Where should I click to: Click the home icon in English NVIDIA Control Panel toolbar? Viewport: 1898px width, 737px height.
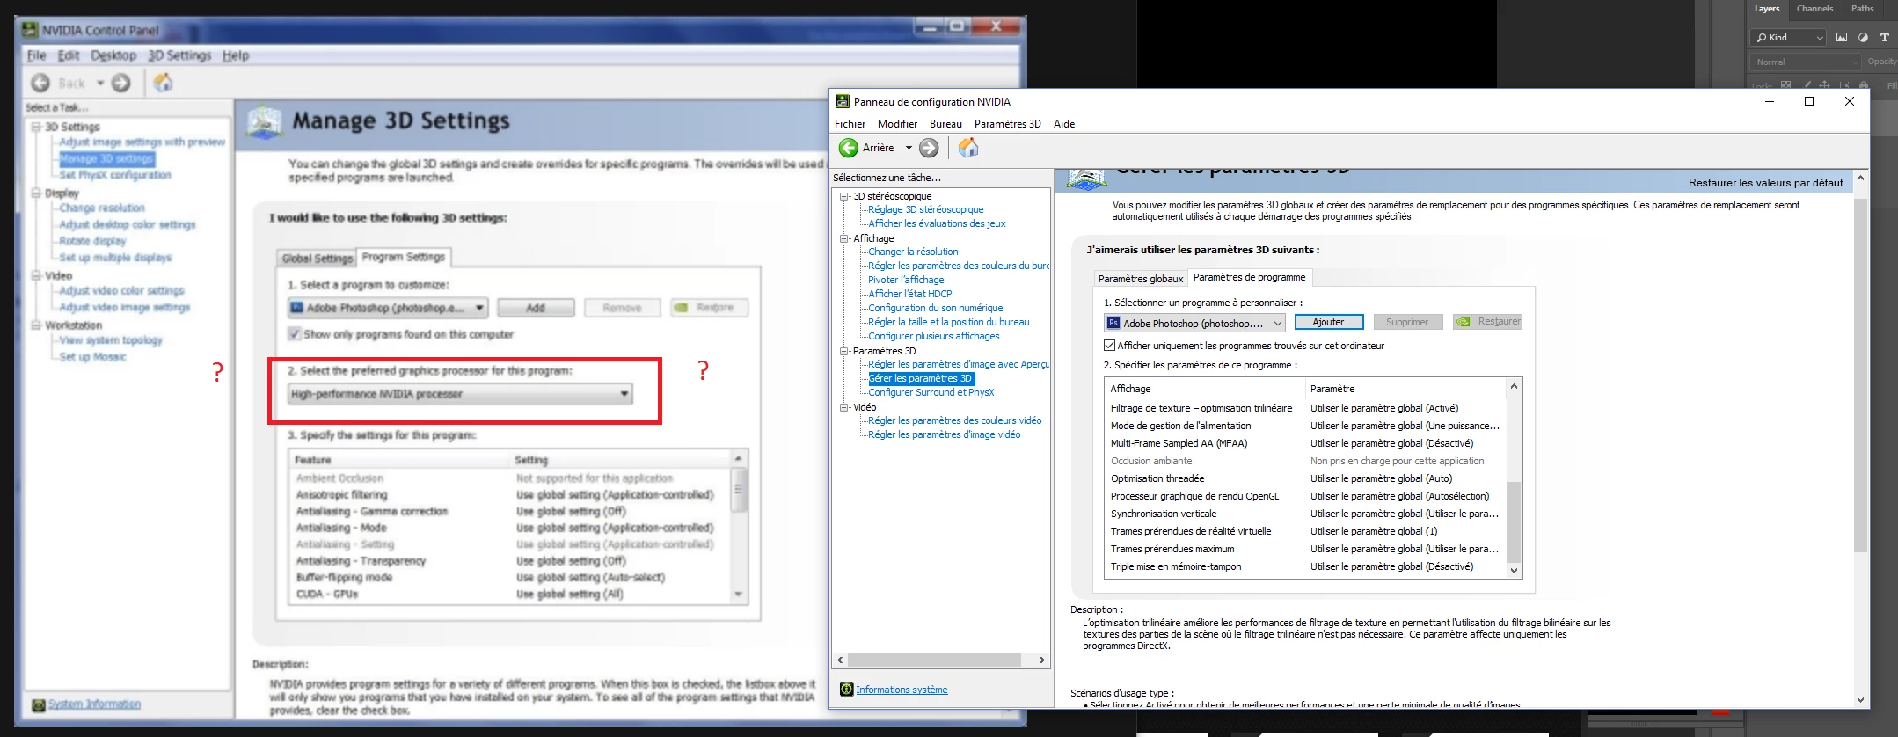coord(164,83)
